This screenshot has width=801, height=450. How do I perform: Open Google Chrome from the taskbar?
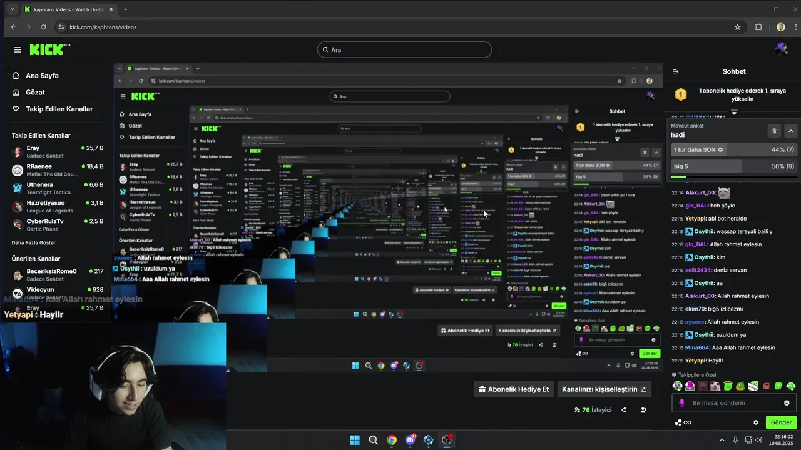[x=391, y=440]
